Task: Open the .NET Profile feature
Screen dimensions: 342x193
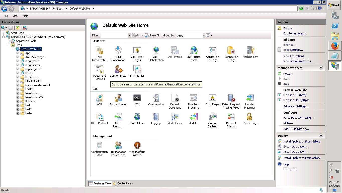Action: coord(175,52)
